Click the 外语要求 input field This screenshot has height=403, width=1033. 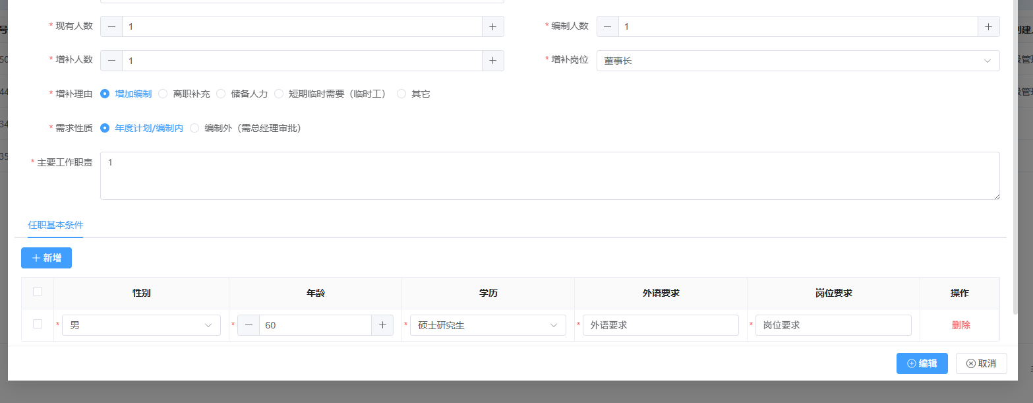pyautogui.click(x=660, y=325)
